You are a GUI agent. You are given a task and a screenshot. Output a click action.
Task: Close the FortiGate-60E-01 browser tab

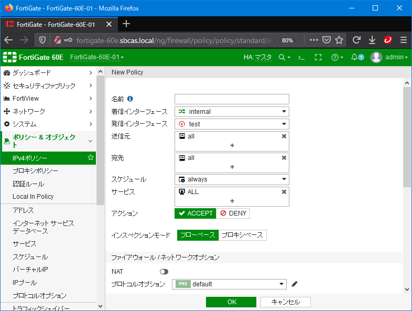click(x=109, y=25)
